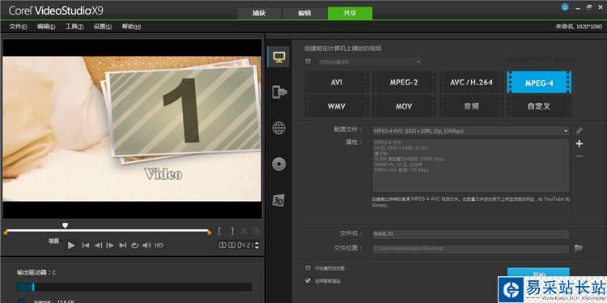Toggle the create preview range only checkbox
This screenshot has width=607, height=303.
point(308,267)
